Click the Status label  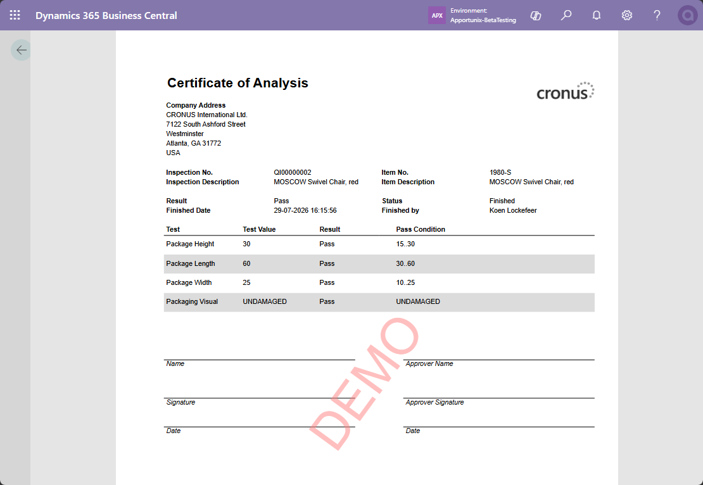392,201
